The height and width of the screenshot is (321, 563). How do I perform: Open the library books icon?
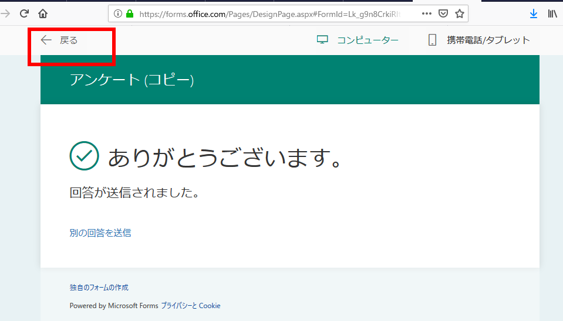click(x=552, y=13)
